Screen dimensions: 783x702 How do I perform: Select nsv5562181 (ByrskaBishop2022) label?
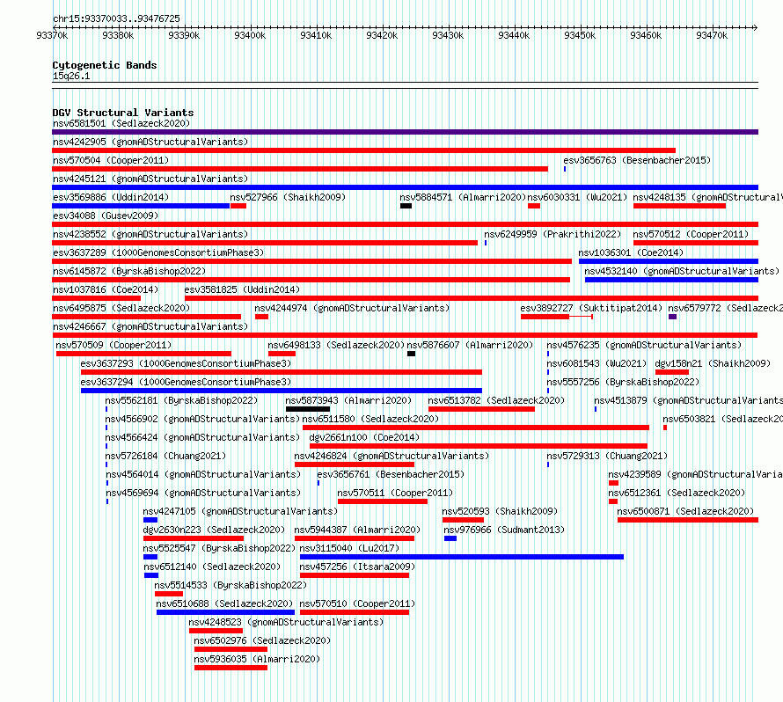[x=181, y=400]
